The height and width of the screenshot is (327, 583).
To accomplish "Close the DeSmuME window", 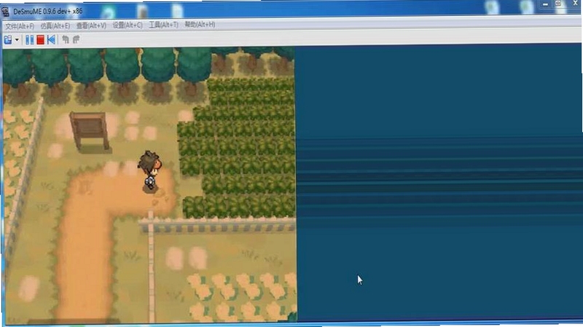I will pos(575,4).
